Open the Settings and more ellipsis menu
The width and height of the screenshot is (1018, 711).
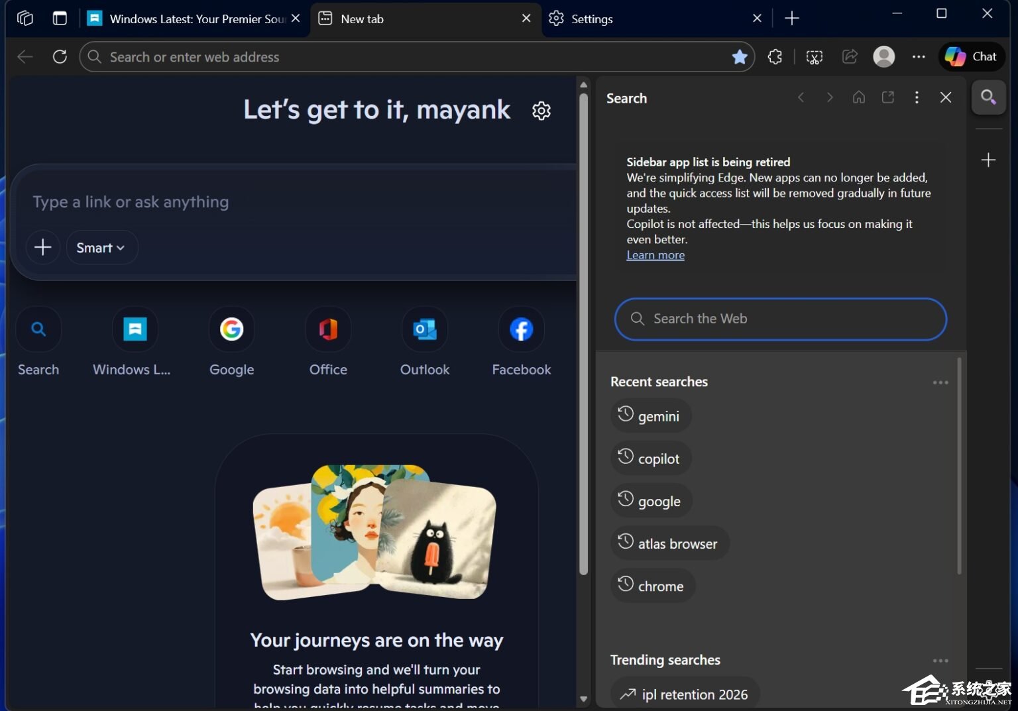(x=919, y=57)
